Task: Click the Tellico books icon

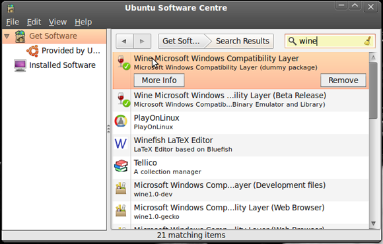Action: click(121, 166)
